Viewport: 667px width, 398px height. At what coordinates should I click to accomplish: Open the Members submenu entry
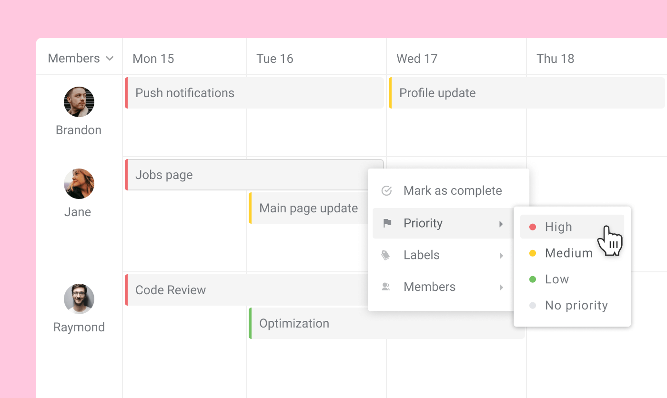click(429, 287)
